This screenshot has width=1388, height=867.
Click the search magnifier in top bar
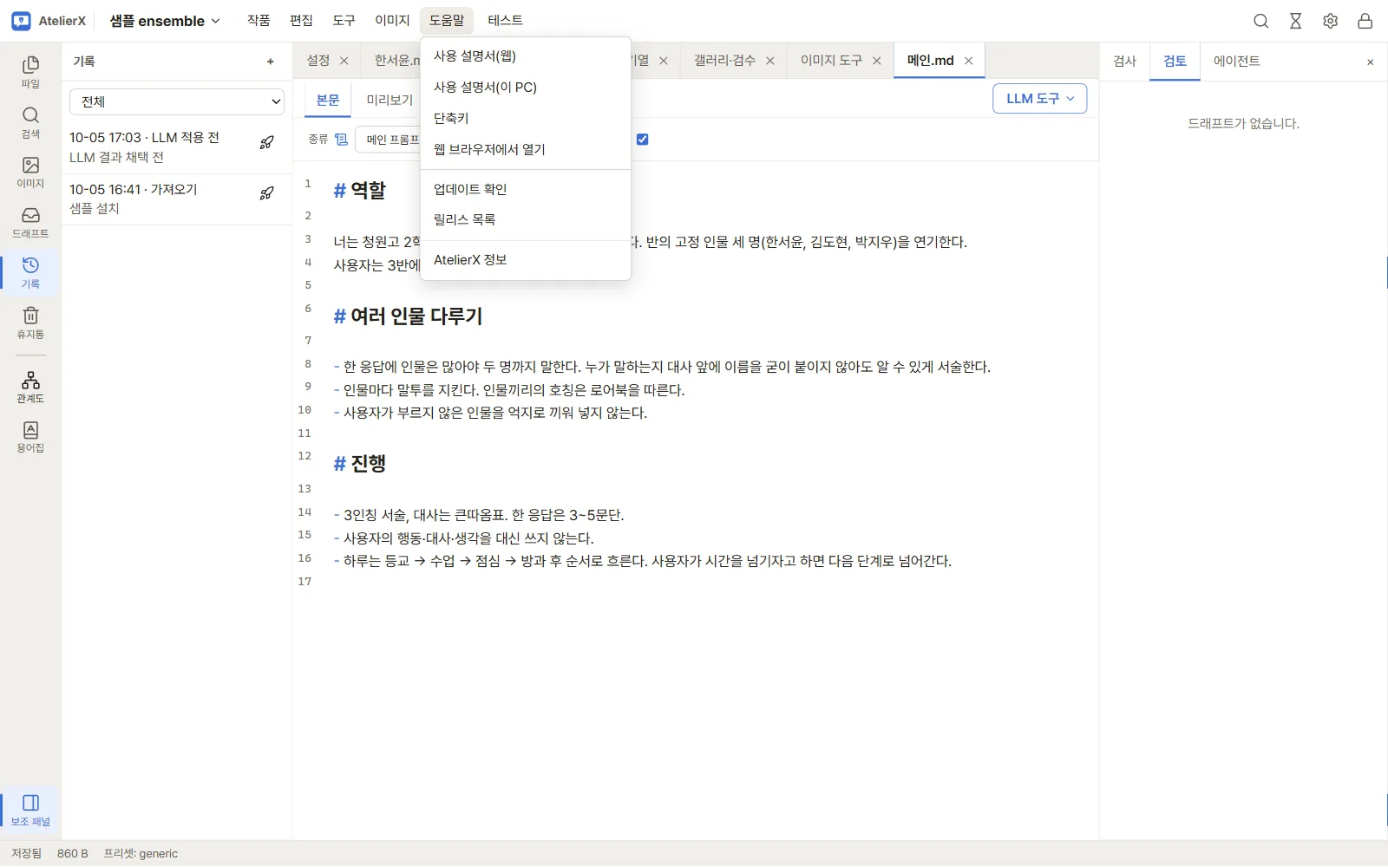(x=1260, y=21)
